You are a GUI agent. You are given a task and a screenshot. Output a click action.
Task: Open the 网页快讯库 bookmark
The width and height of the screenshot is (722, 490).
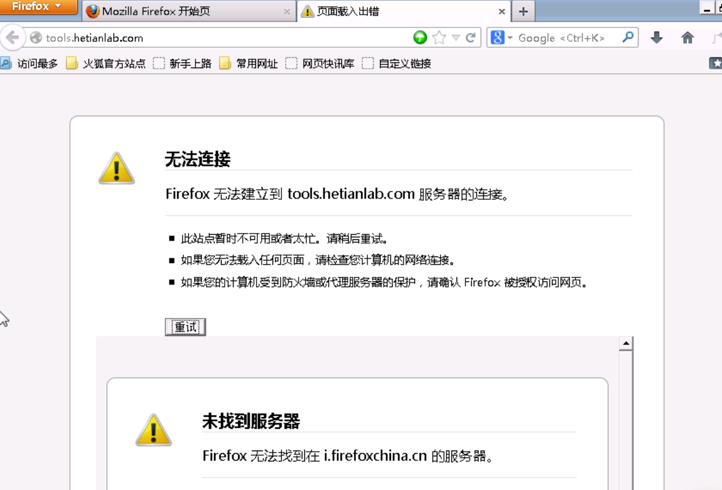point(320,64)
